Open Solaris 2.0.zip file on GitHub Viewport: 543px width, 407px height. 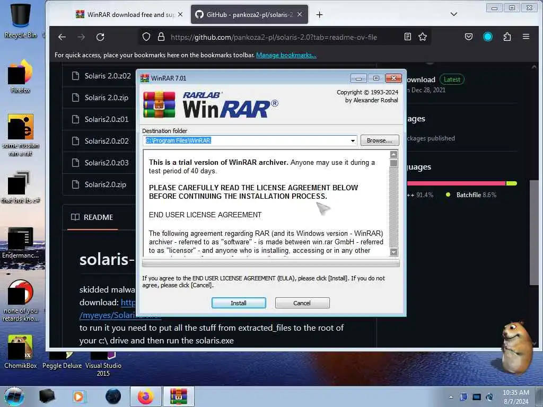point(106,98)
